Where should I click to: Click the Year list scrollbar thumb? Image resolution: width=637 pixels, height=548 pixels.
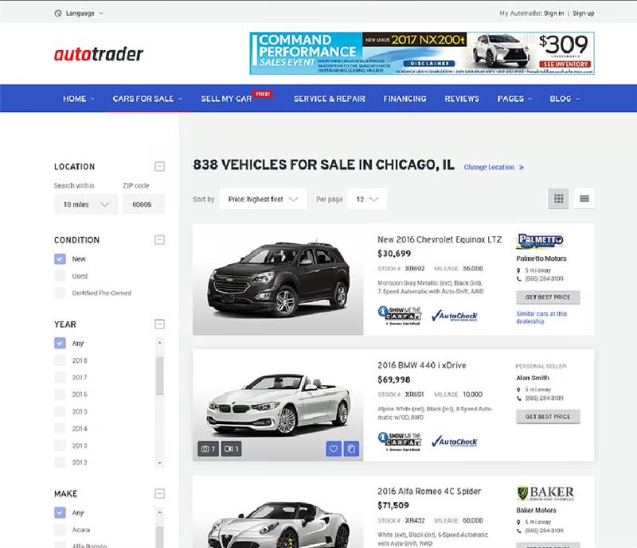click(160, 375)
